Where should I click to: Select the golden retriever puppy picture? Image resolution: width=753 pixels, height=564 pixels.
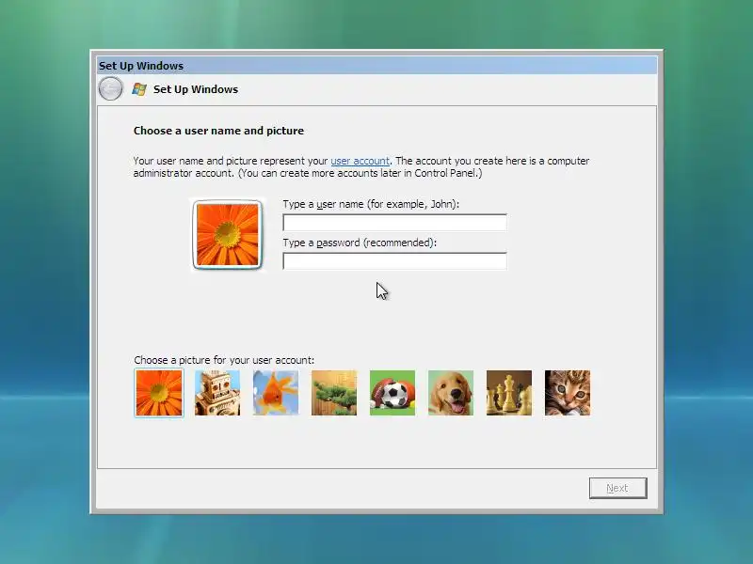[451, 393]
